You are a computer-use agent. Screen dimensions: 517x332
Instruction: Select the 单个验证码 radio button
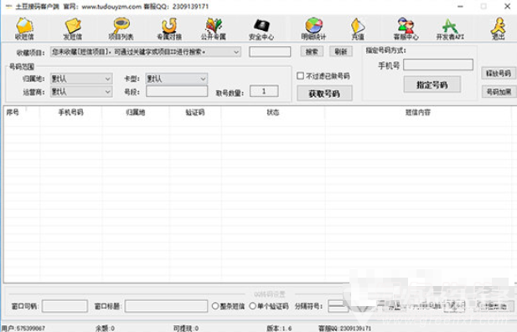click(x=252, y=306)
